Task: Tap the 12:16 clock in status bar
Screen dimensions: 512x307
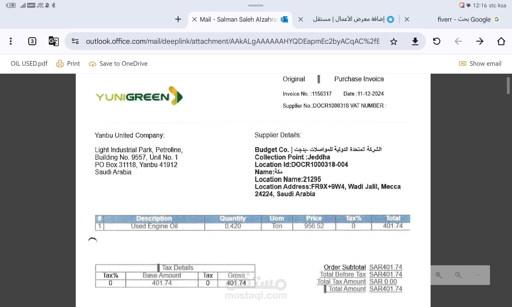Action: pyautogui.click(x=480, y=5)
